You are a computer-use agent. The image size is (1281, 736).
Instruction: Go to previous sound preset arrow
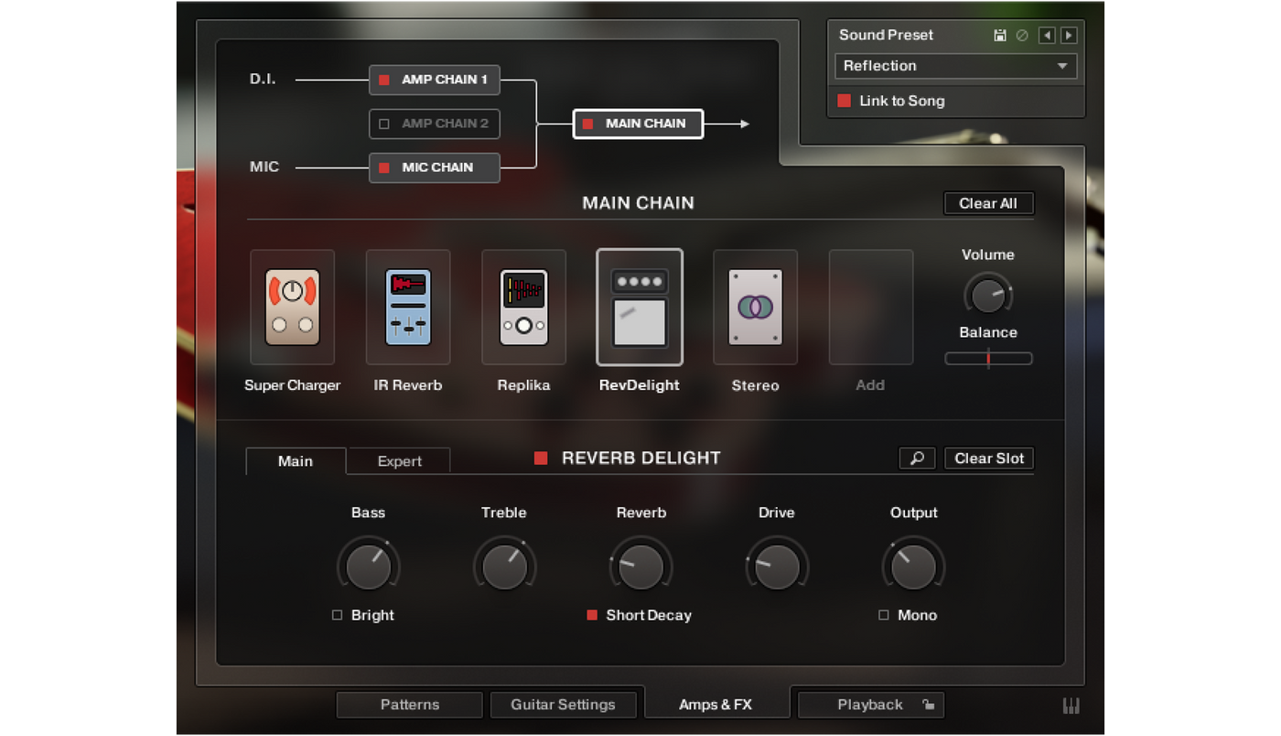(1047, 36)
